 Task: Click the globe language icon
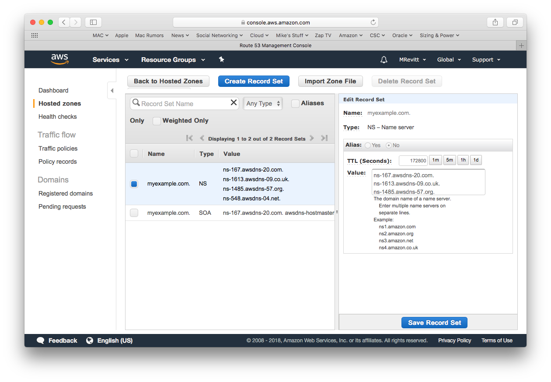coord(90,341)
